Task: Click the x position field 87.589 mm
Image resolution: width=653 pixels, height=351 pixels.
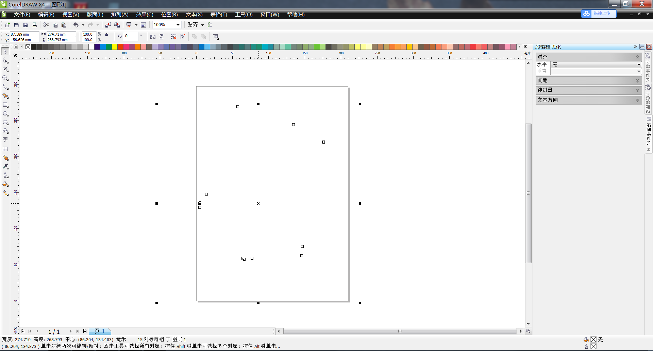Action: point(24,34)
